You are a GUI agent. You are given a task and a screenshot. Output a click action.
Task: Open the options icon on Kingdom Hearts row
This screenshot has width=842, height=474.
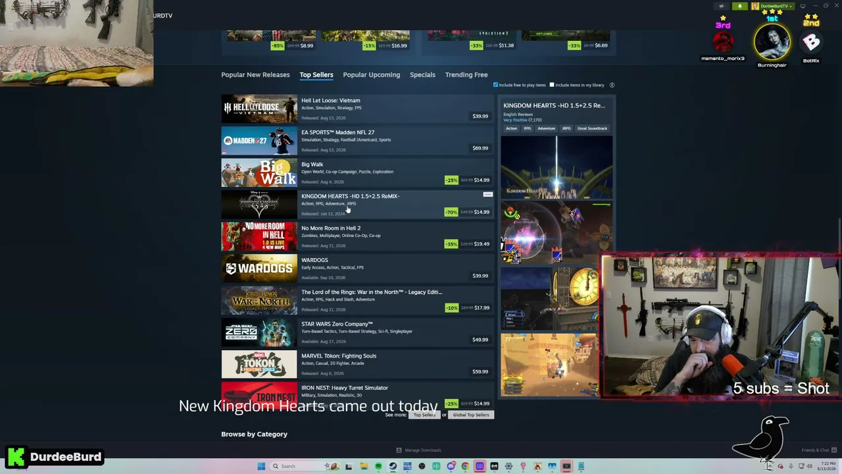tap(487, 195)
